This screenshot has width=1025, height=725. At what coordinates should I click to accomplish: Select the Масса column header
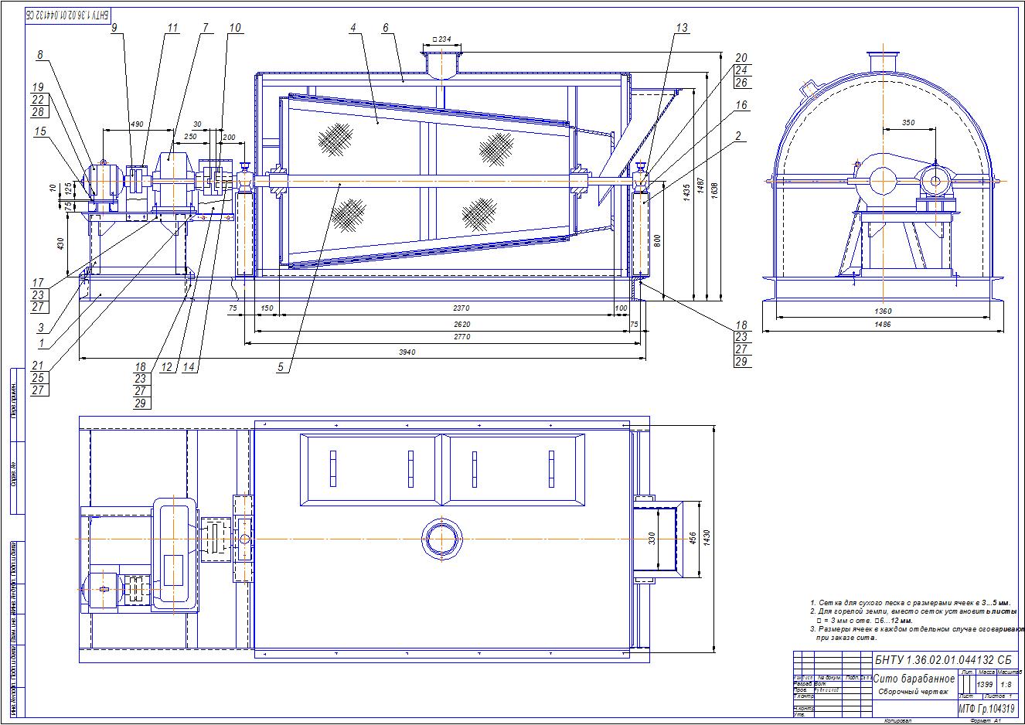tap(986, 672)
